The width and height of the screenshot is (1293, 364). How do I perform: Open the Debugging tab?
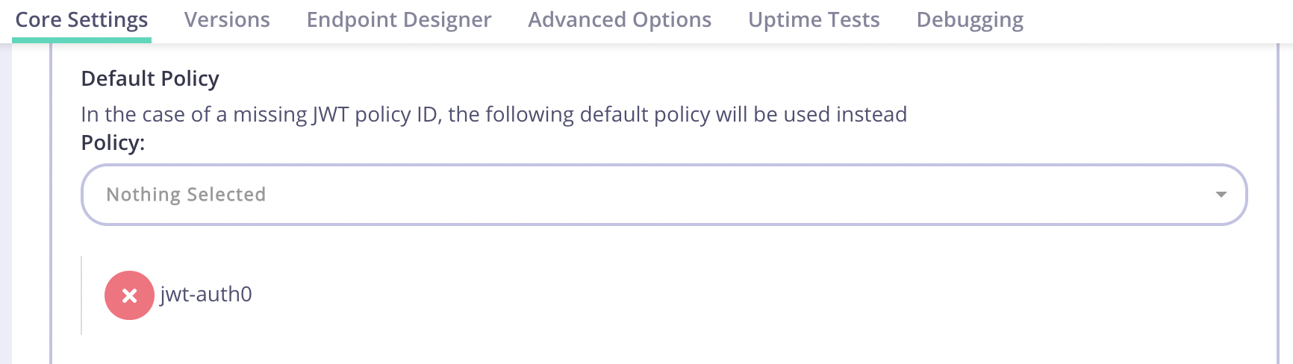[970, 20]
